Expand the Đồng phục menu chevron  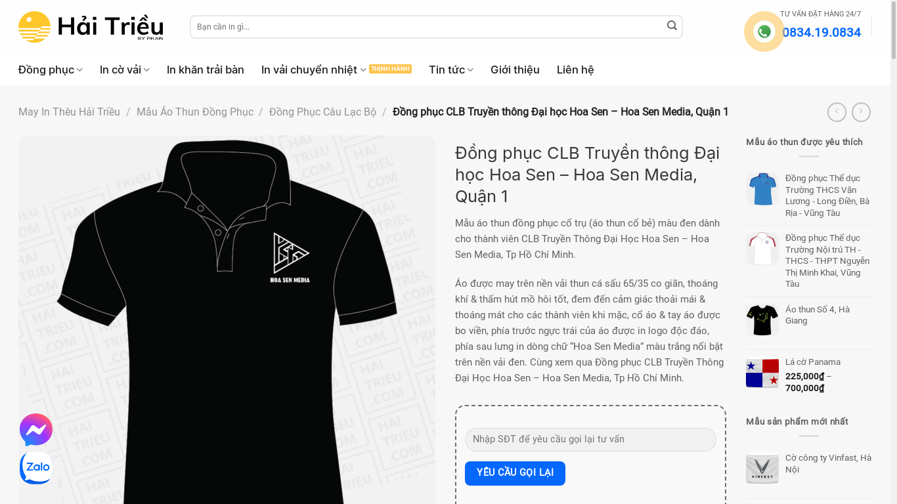point(79,70)
